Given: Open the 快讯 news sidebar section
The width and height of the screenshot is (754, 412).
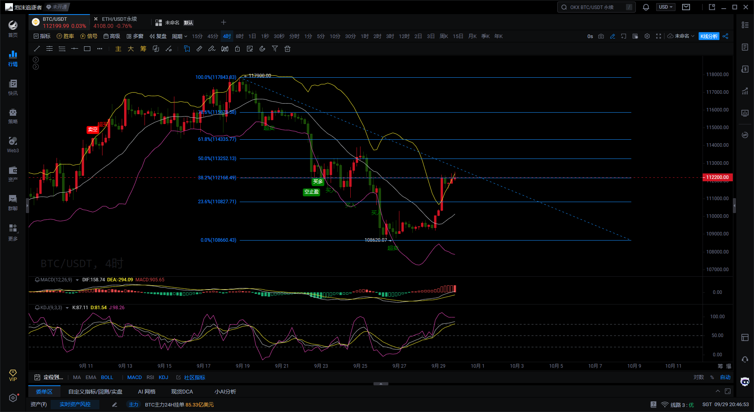Looking at the screenshot, I should (13, 87).
